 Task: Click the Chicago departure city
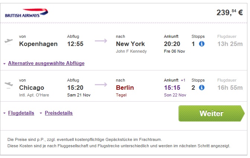click(32, 88)
